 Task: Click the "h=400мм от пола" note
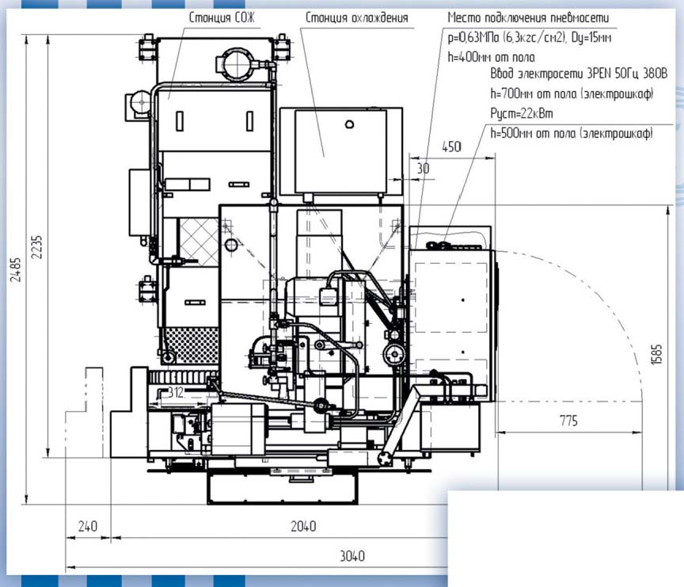pyautogui.click(x=491, y=56)
